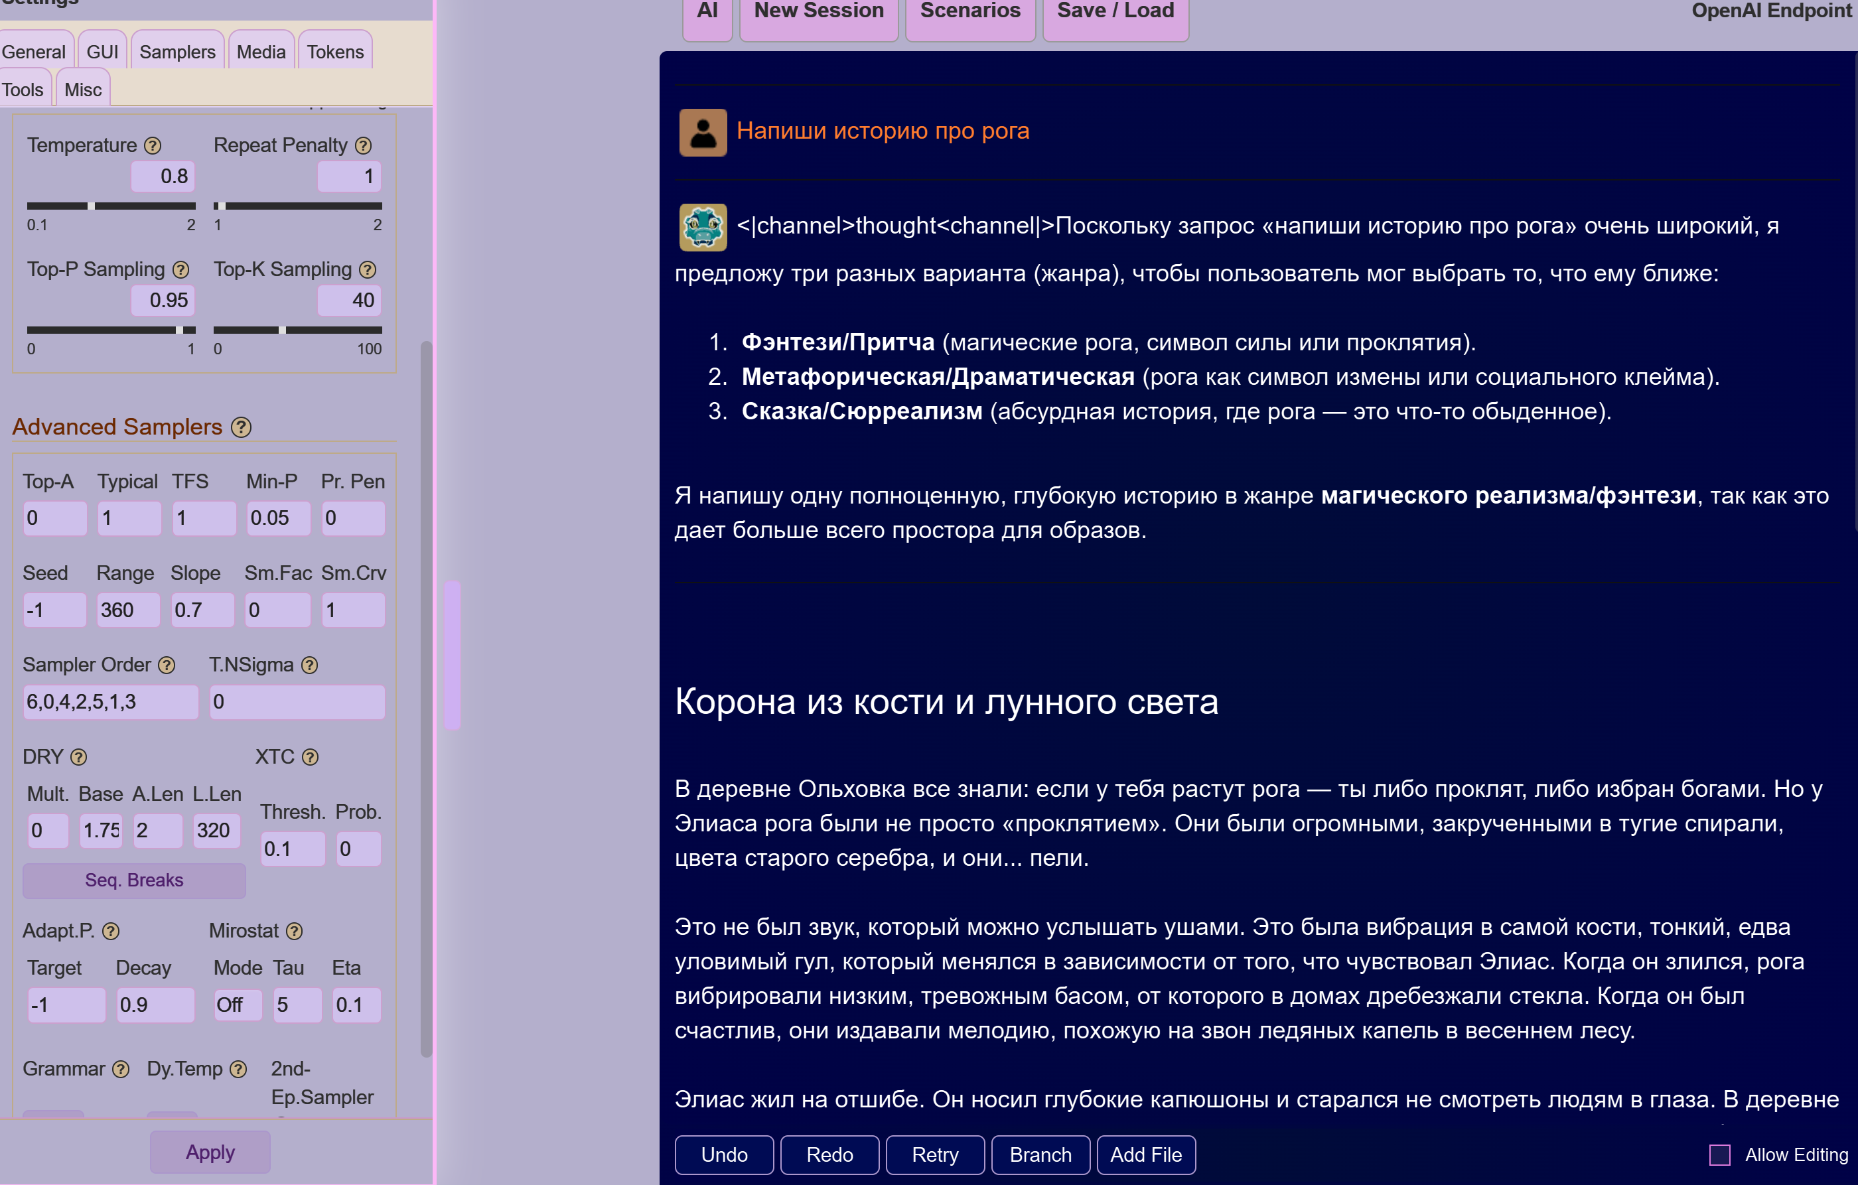Open the Samplers tab
1858x1185 pixels.
[x=177, y=51]
